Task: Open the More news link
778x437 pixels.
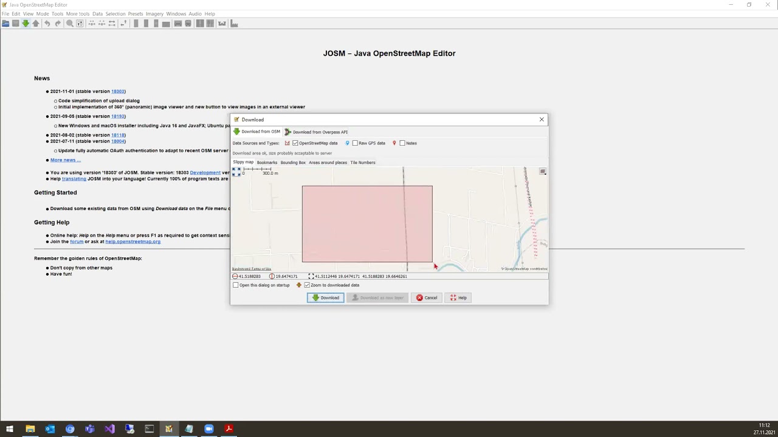Action: coord(66,160)
